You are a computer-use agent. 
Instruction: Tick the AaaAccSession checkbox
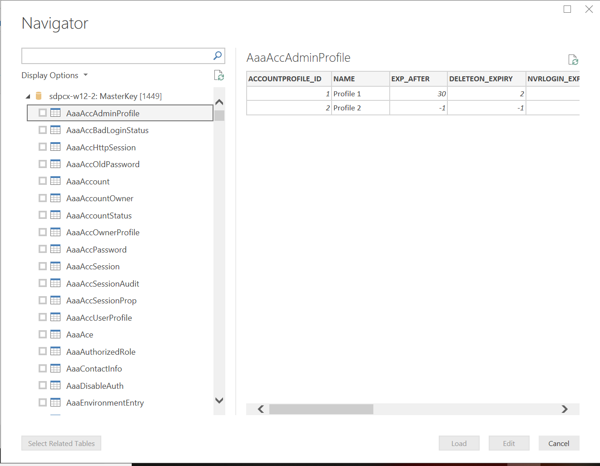coord(43,266)
